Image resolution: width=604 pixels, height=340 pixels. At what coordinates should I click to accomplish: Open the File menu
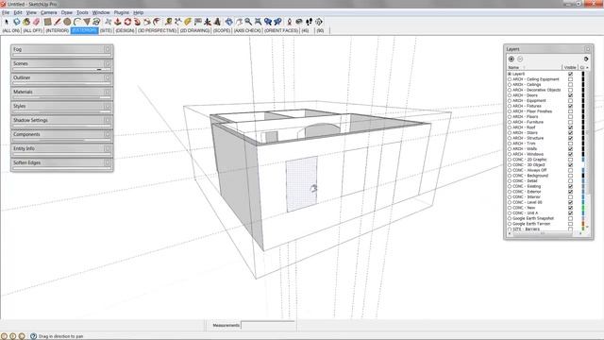[6, 12]
